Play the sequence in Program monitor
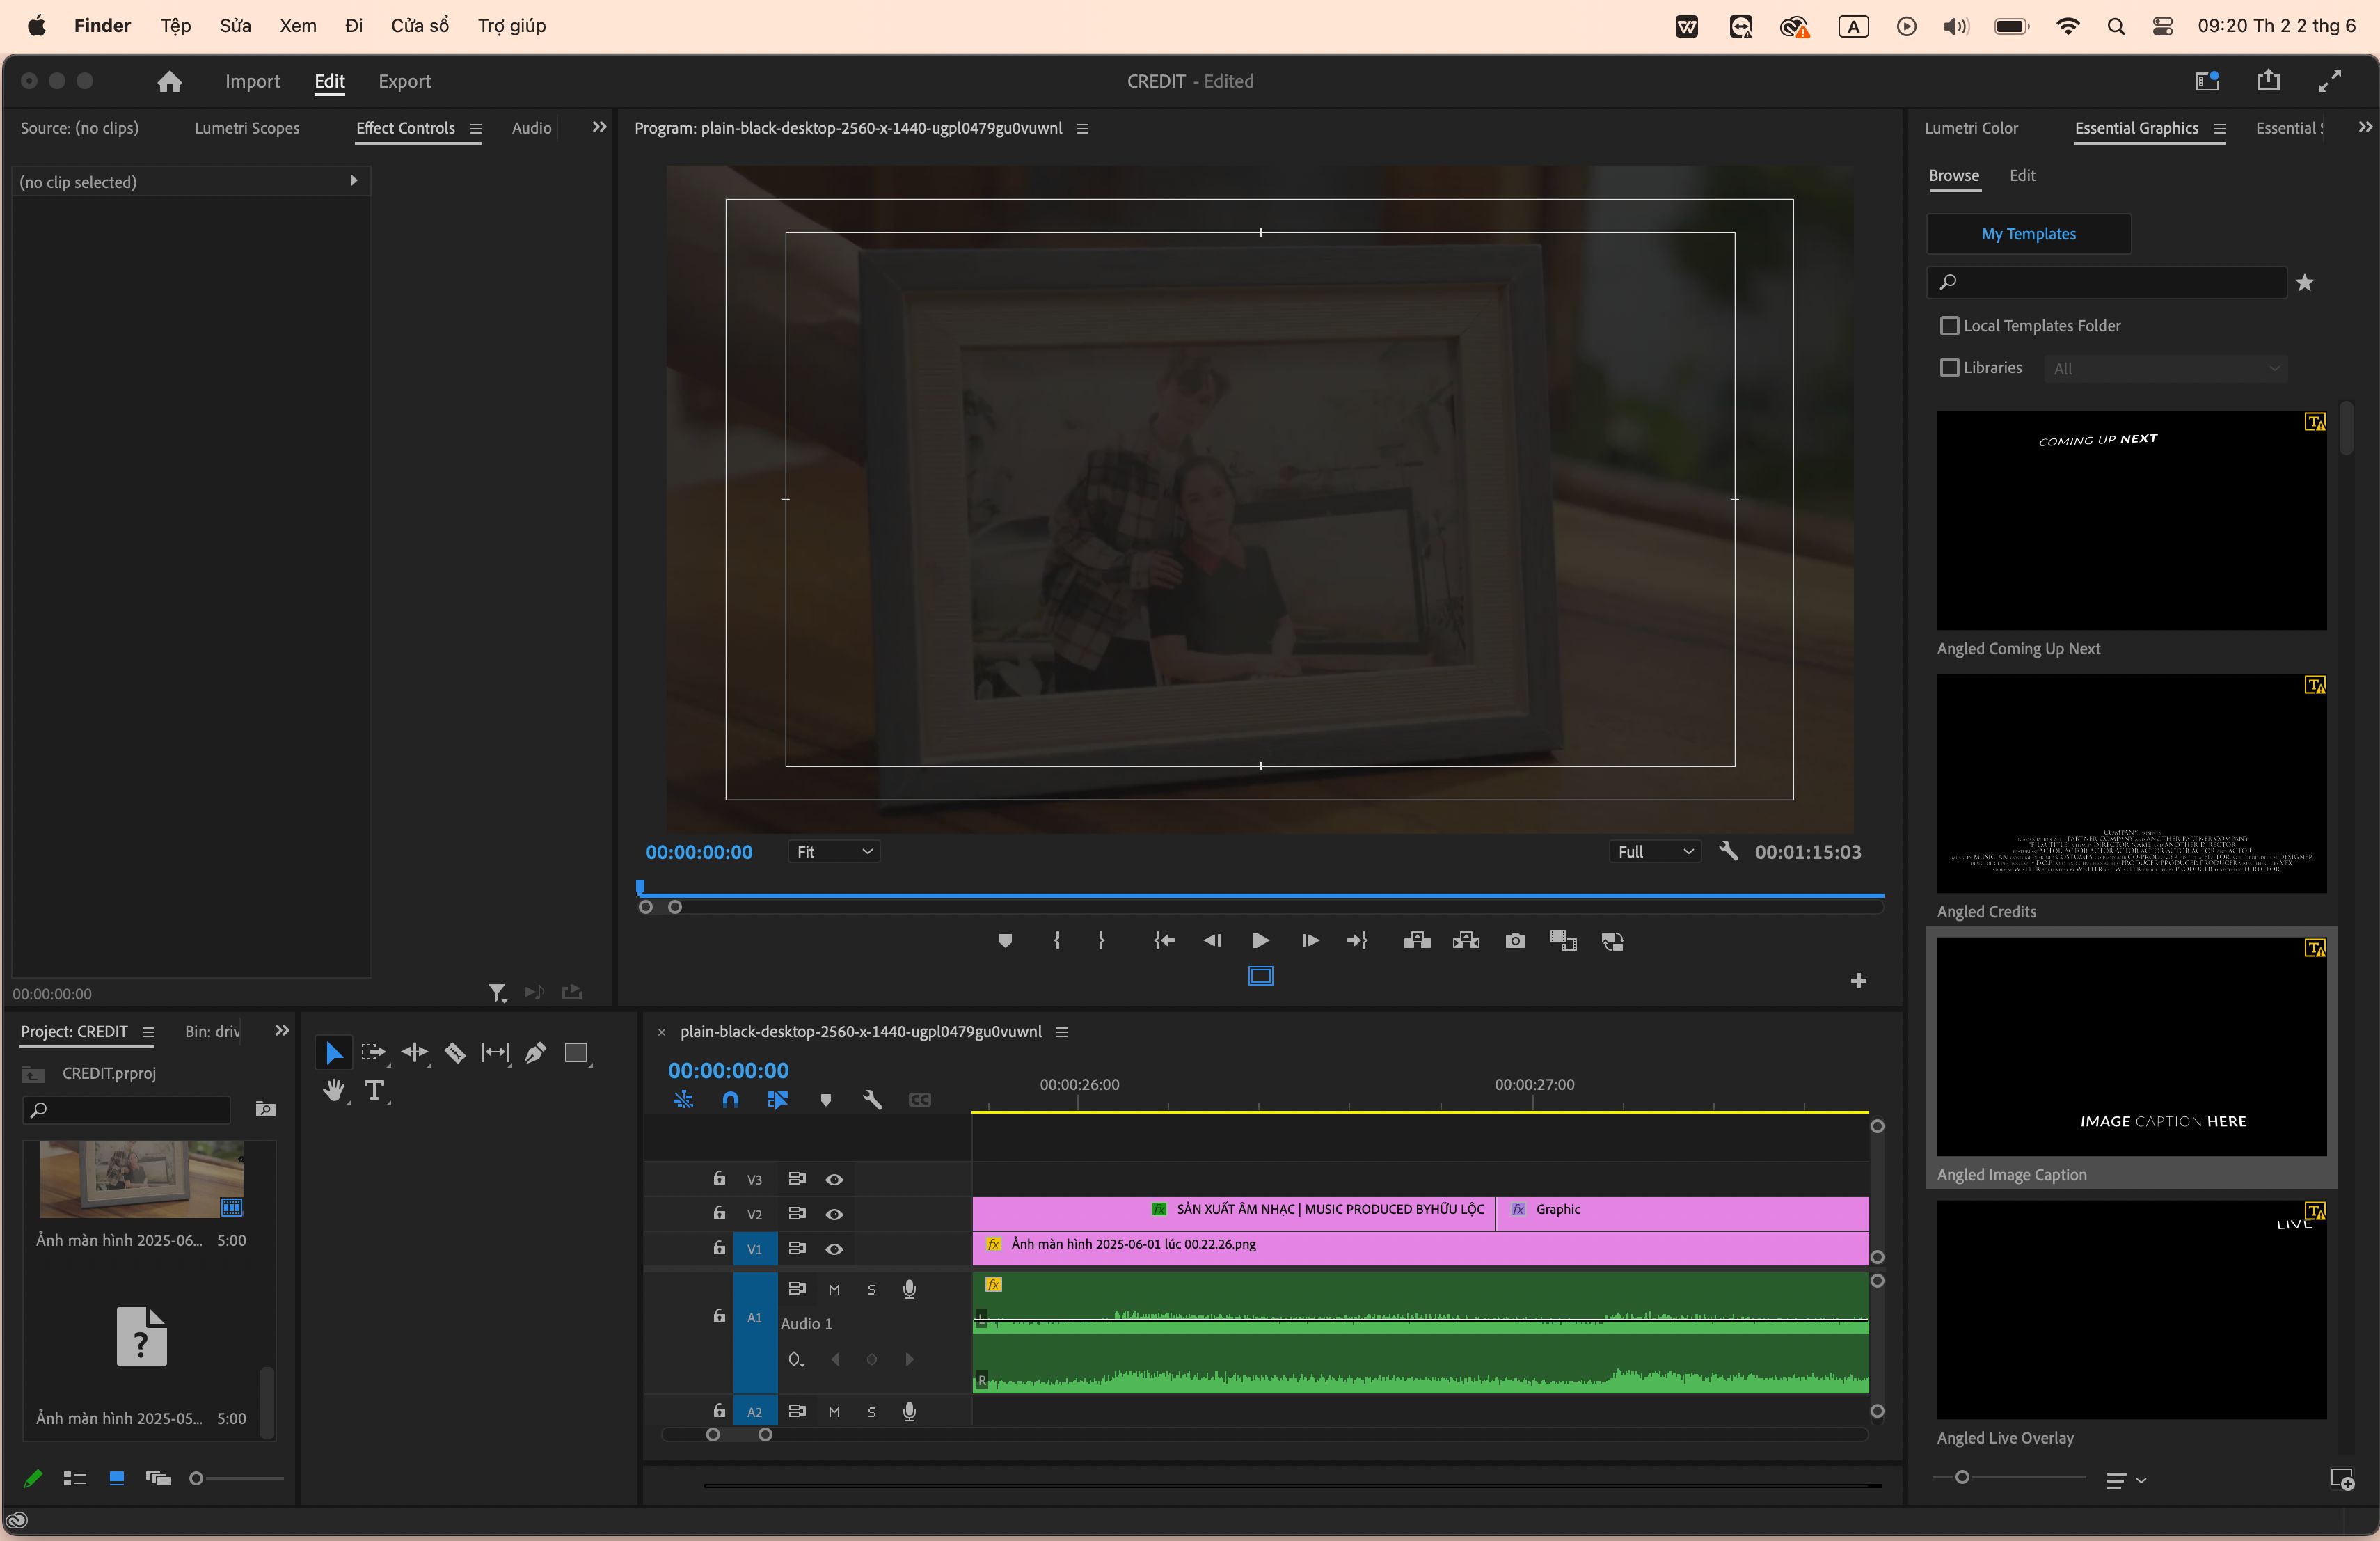The width and height of the screenshot is (2380, 1541). click(x=1261, y=941)
